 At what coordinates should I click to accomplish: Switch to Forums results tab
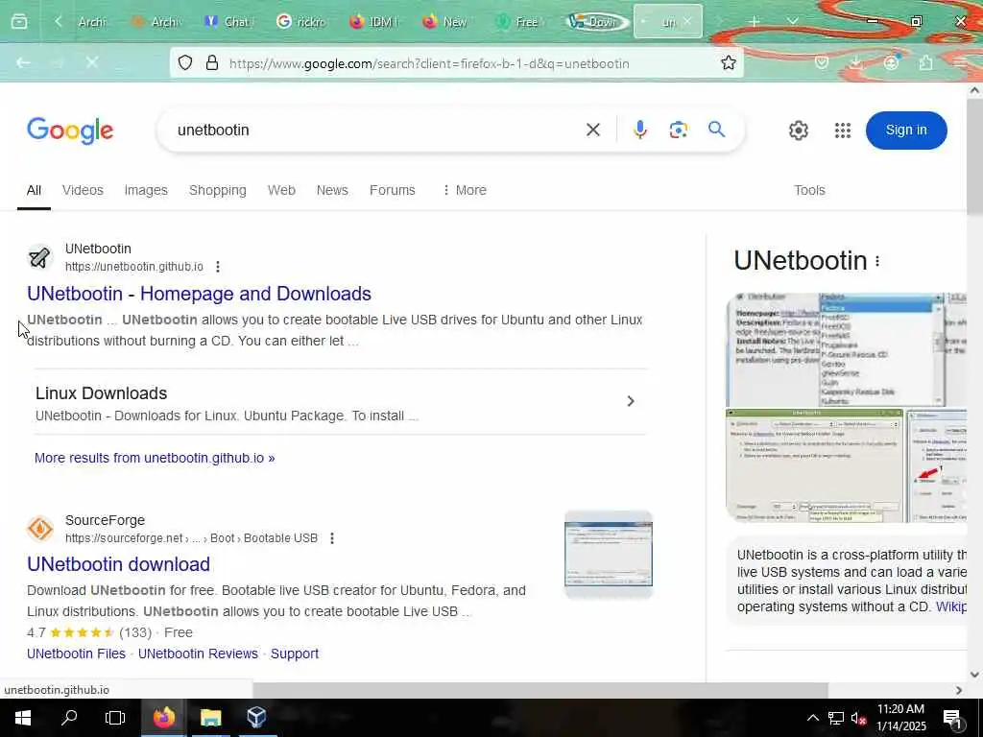[393, 190]
